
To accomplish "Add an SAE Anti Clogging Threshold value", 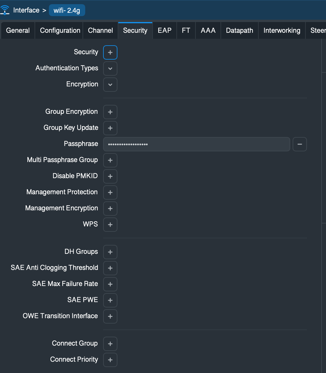I will (x=110, y=268).
